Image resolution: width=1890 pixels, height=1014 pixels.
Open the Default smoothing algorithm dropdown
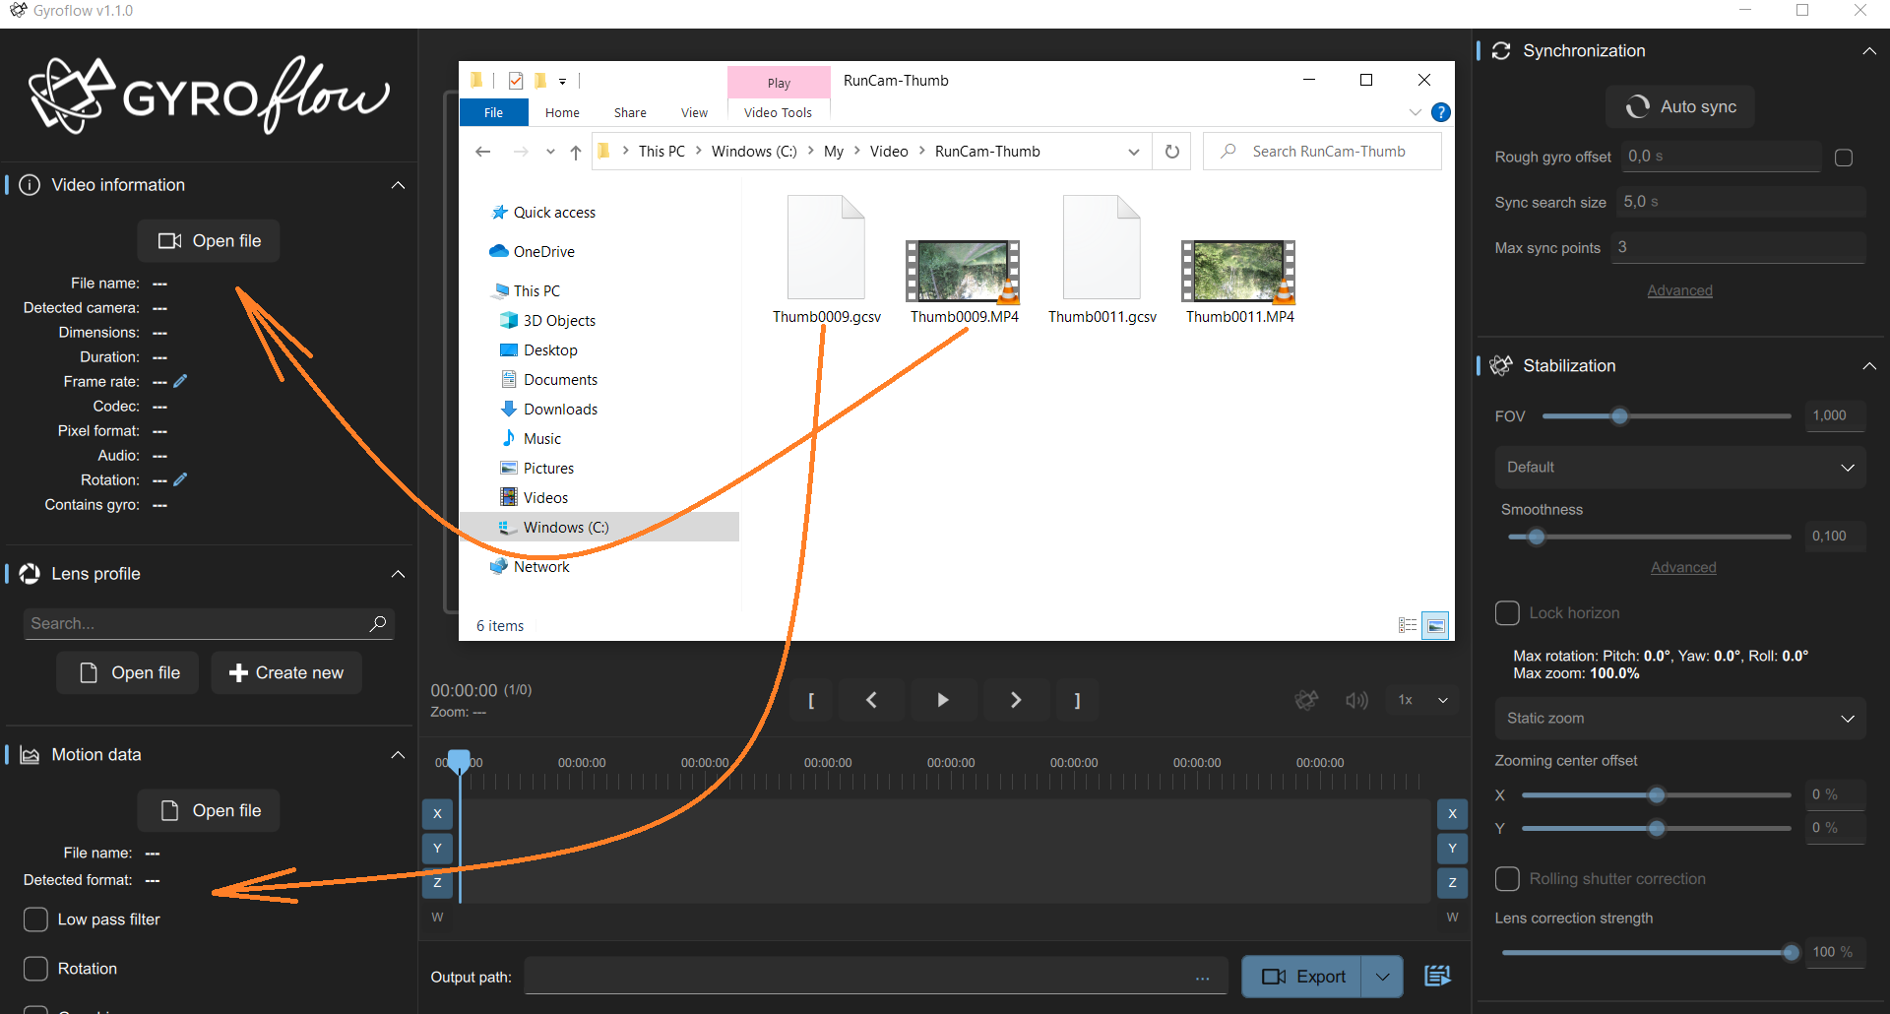click(1680, 468)
